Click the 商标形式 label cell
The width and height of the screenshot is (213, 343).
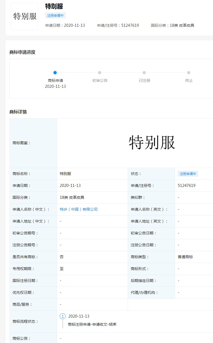(x=151, y=269)
